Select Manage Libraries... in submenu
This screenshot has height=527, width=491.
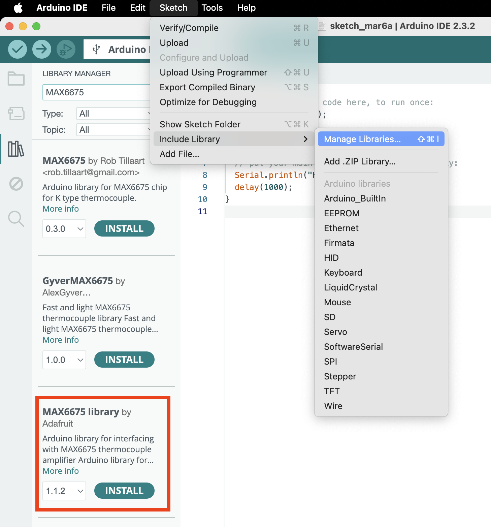coord(381,139)
